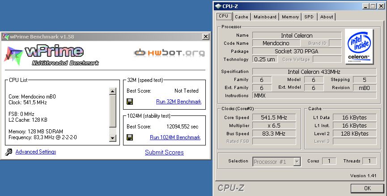Click the Multiplier value x 6.5
Image resolution: width=387 pixels, height=196 pixels.
coord(274,125)
